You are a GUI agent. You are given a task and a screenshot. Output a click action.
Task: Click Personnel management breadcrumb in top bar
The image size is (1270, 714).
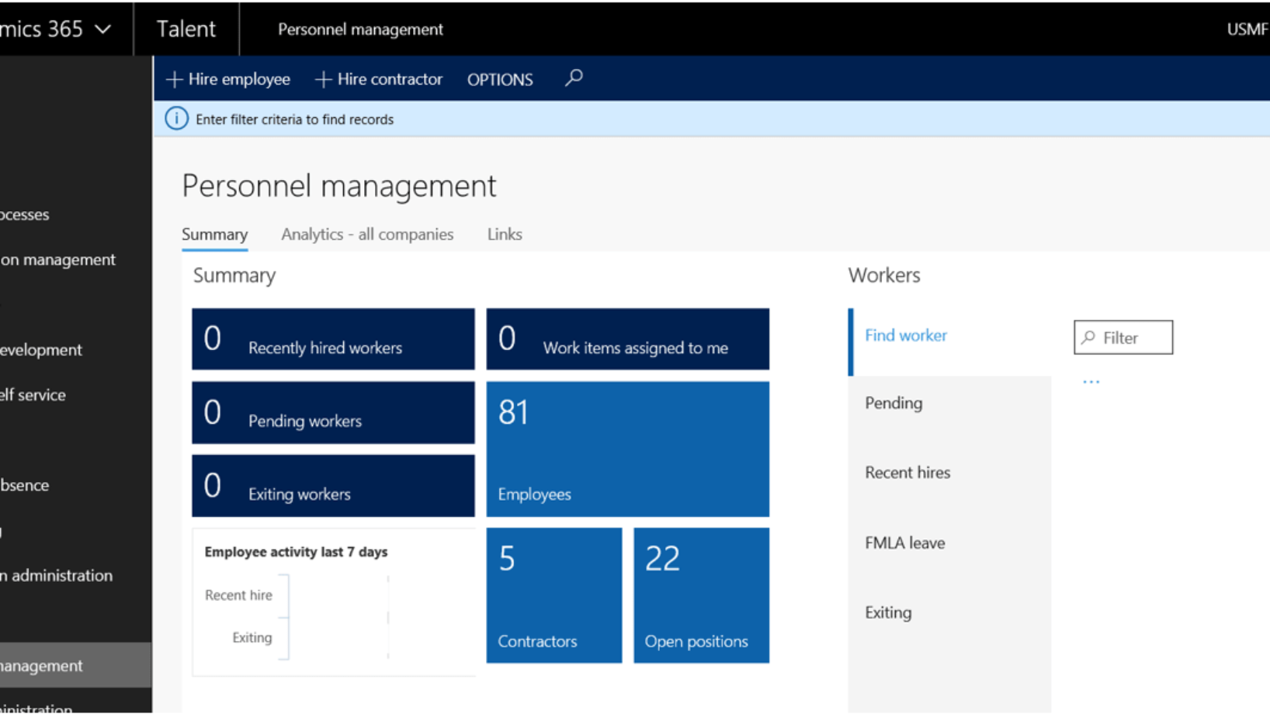[360, 29]
